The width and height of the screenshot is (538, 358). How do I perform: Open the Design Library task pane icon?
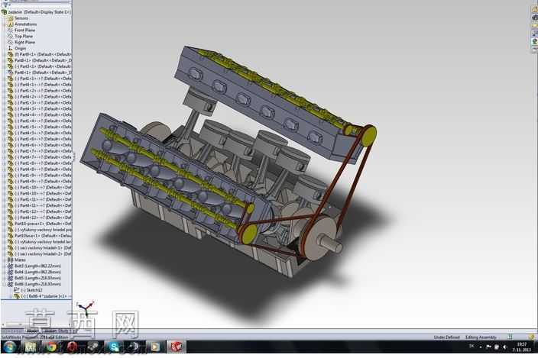pos(535,18)
